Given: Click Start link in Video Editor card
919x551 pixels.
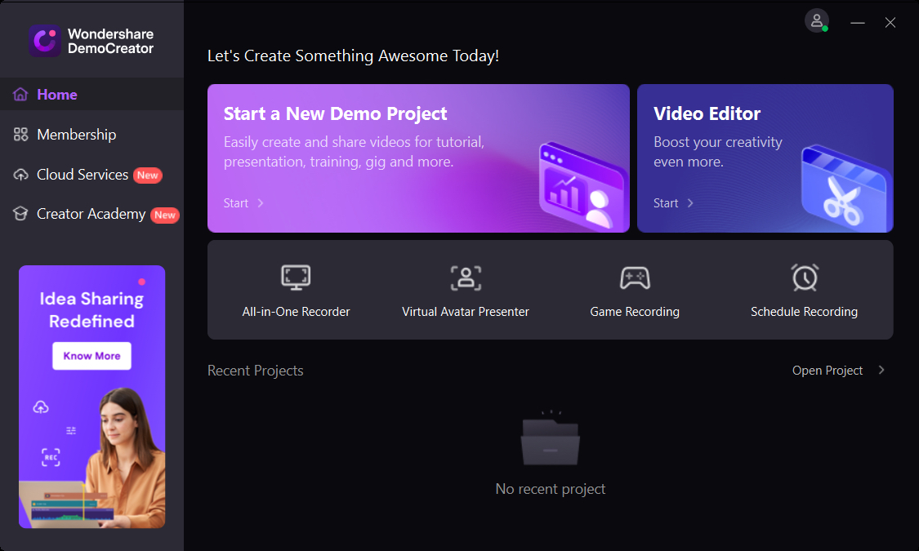Looking at the screenshot, I should (666, 203).
